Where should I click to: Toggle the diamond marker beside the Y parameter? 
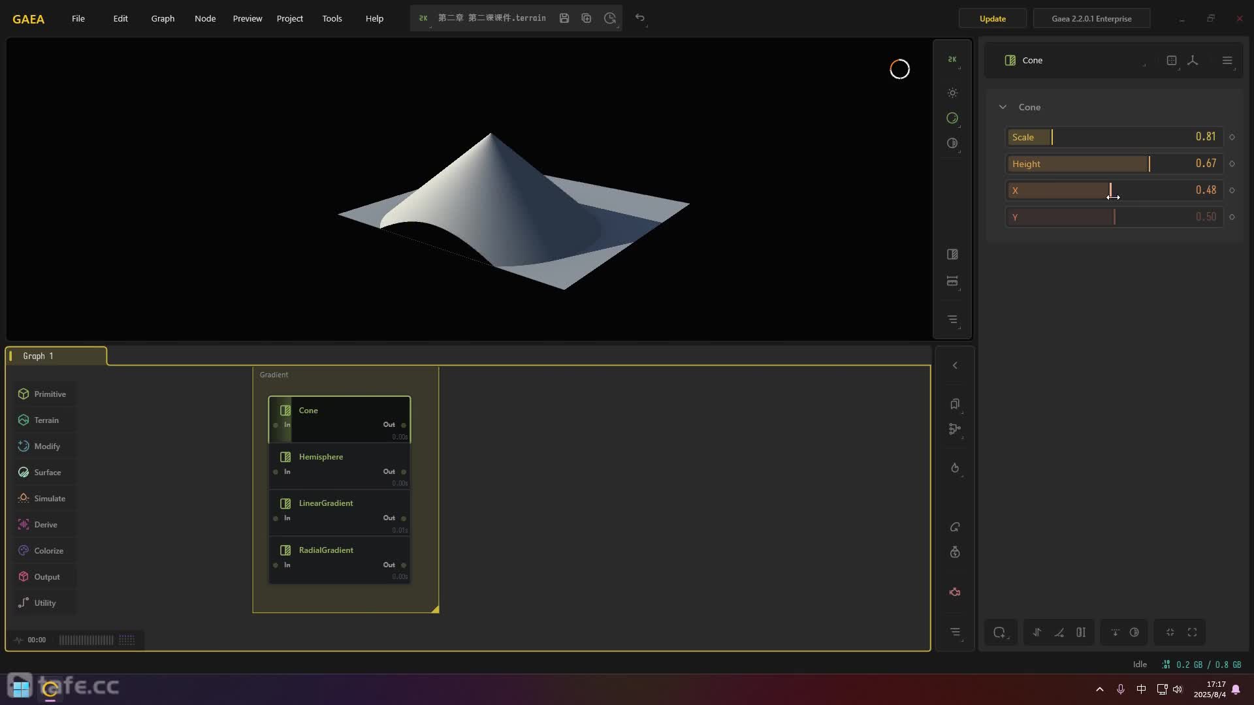(1232, 217)
